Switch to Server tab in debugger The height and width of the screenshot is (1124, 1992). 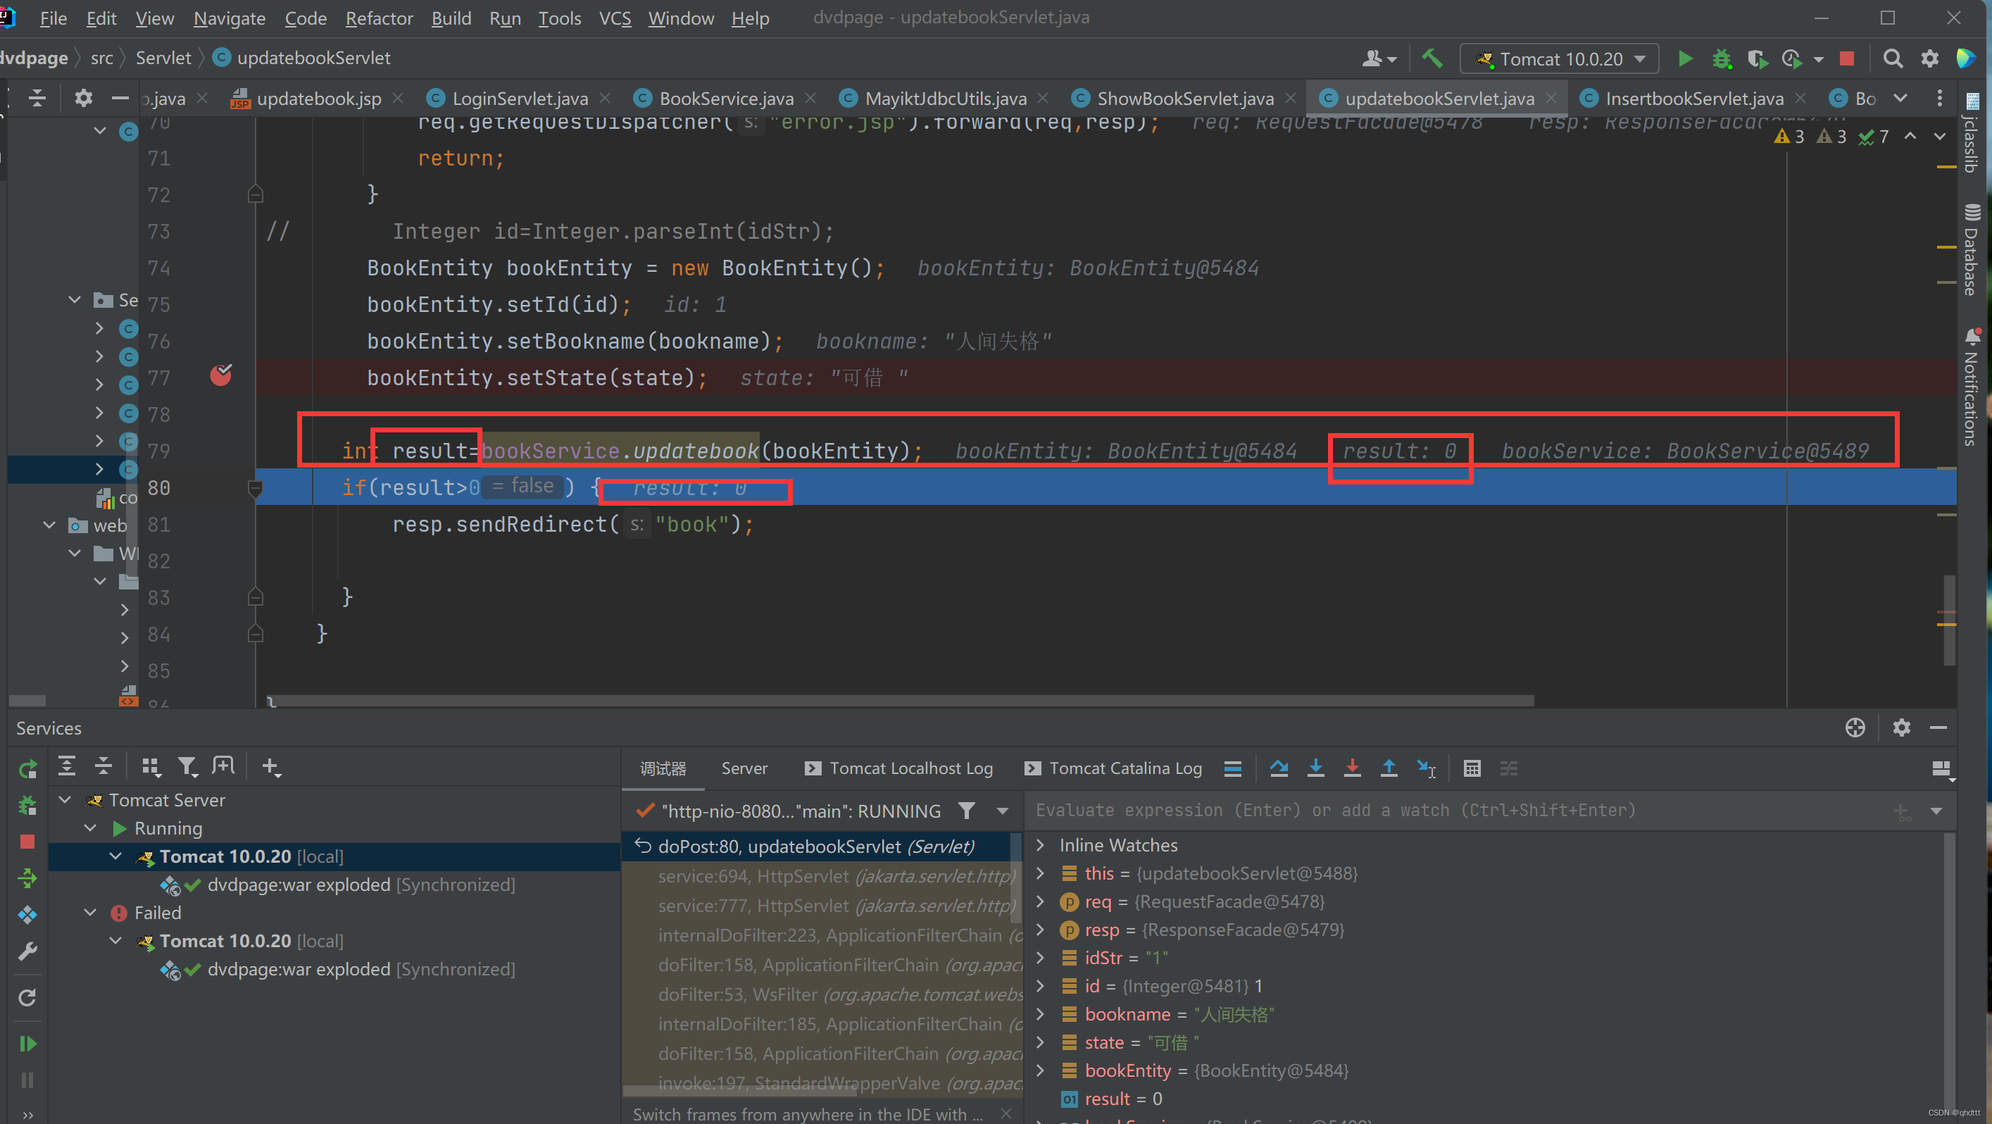pos(744,768)
